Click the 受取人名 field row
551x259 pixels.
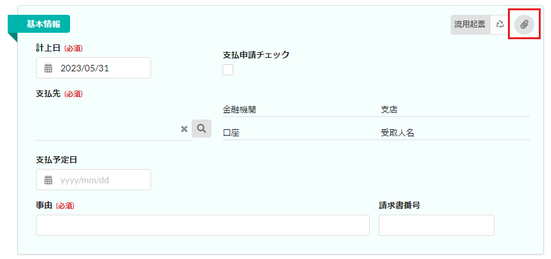tap(454, 133)
